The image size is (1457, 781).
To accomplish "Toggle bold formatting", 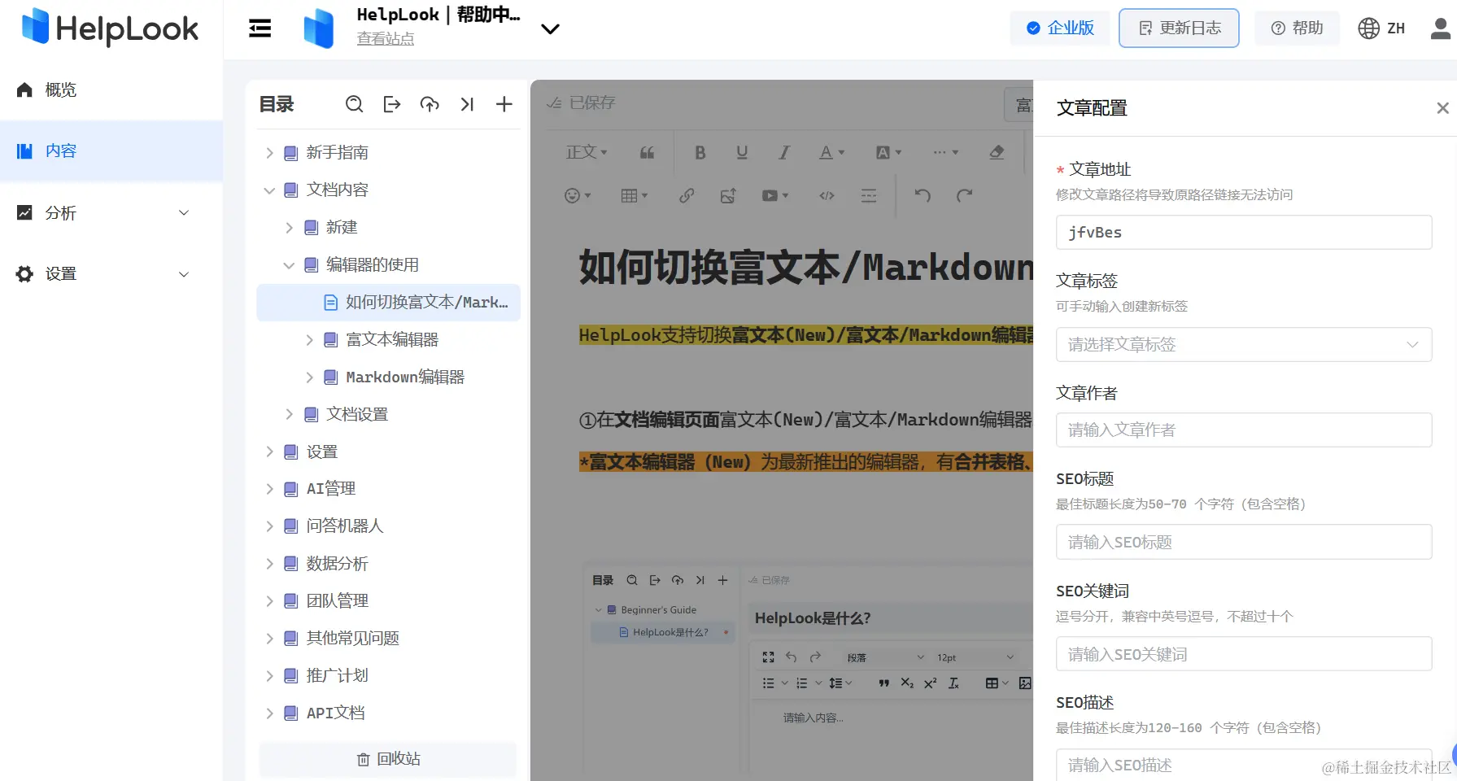I will coord(700,152).
